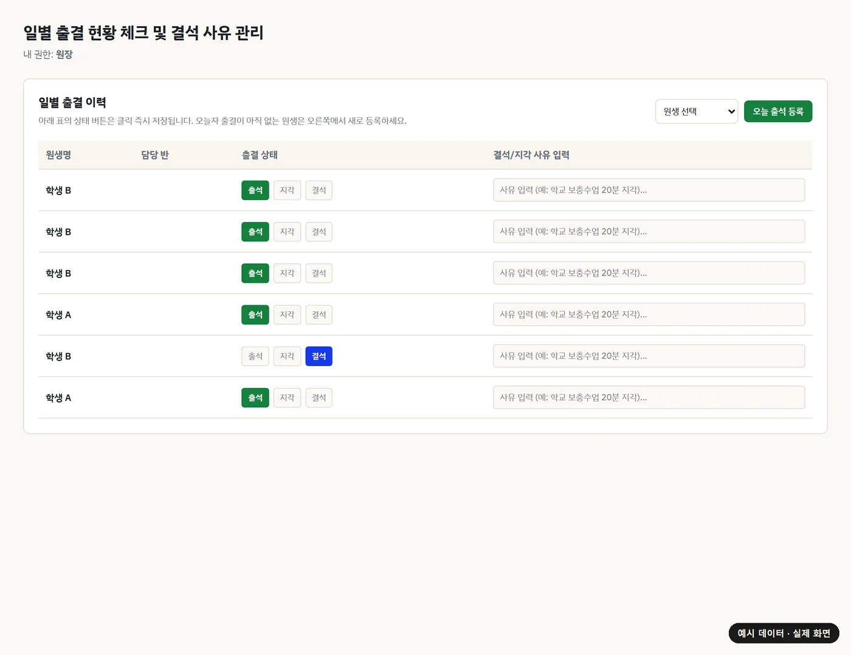851x655 pixels.
Task: Set 지각 for the third 학생 B row
Action: point(287,273)
